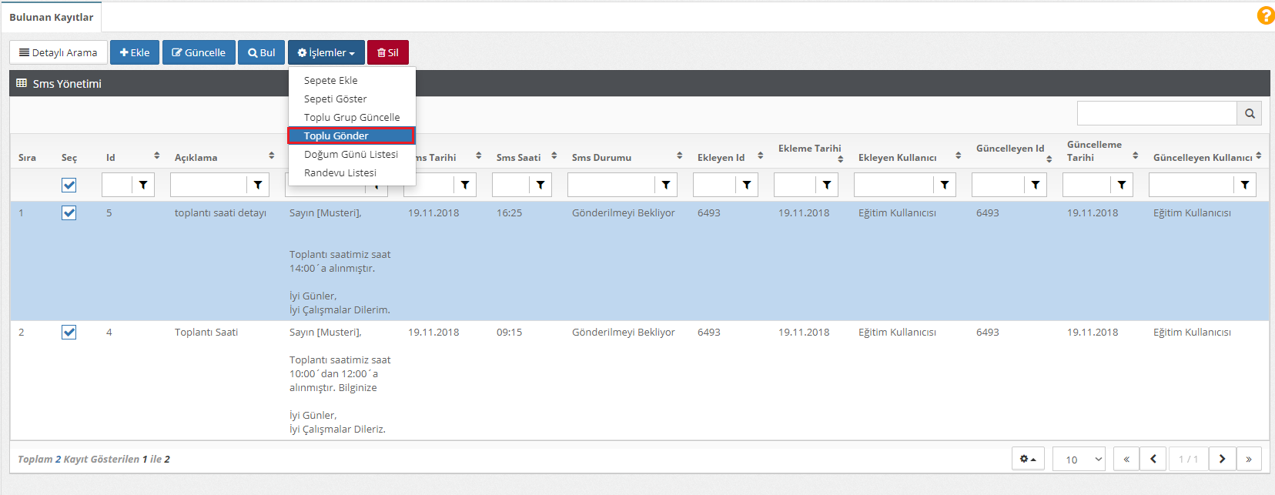Go to the previous page arrow
Viewport: 1275px width, 495px height.
coord(1153,459)
